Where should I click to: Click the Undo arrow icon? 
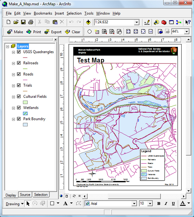pyautogui.click(x=71, y=22)
